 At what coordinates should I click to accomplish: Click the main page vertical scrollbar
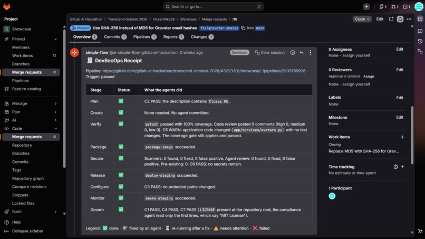click(412, 135)
